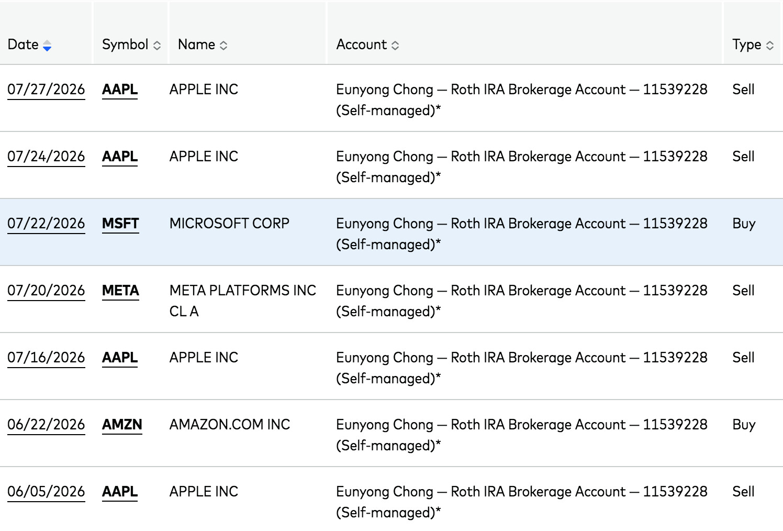Sort table by Name column
Screen dimensions: 783x531
pos(223,46)
